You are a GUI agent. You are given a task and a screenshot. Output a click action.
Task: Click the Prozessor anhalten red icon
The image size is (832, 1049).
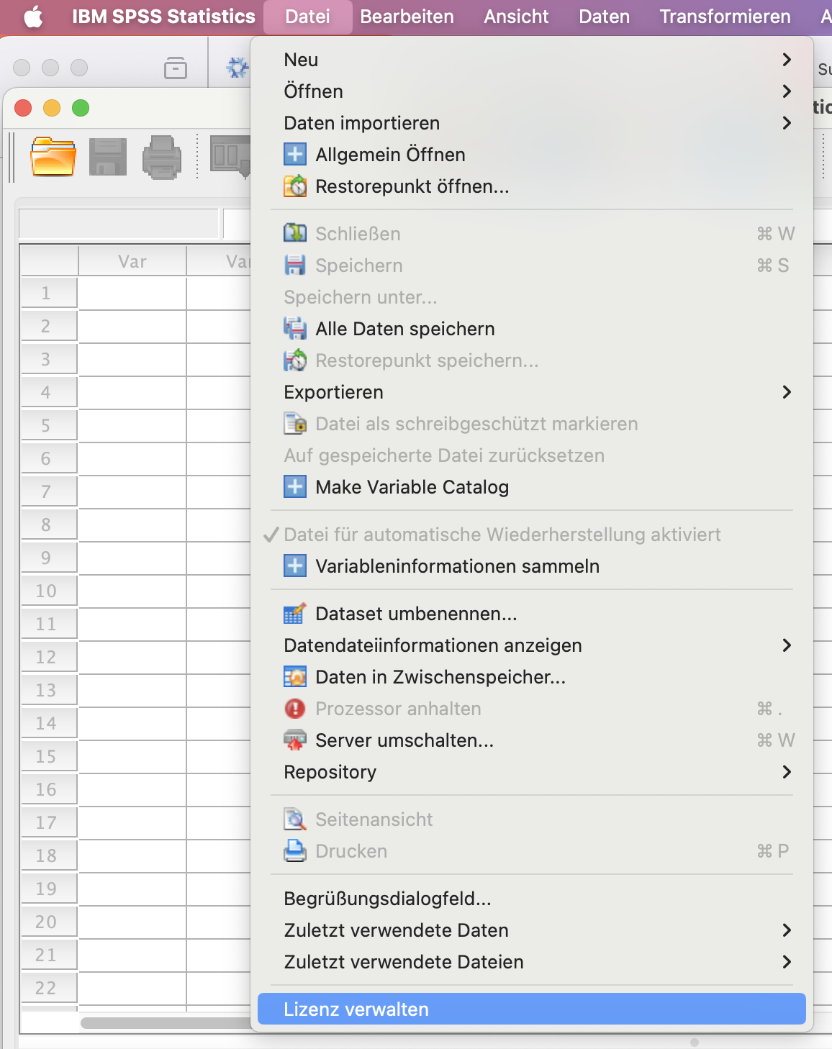coord(294,709)
